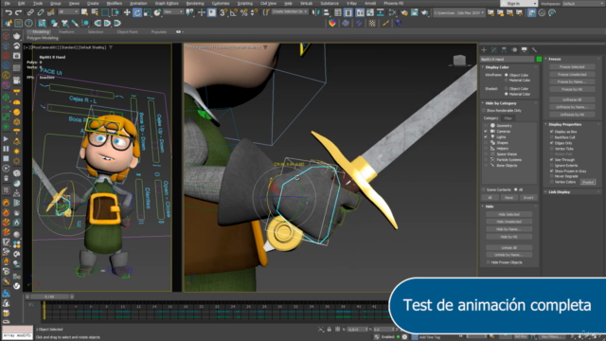This screenshot has height=341, width=606.
Task: Click the Rectangular Selection Region icon
Action: tap(105, 12)
